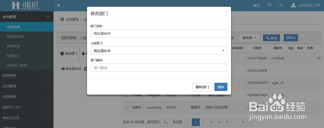Select 会员列表 in sidebar
The height and width of the screenshot is (128, 324).
coord(27,27)
